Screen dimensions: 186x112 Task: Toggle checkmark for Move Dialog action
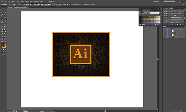164,12
